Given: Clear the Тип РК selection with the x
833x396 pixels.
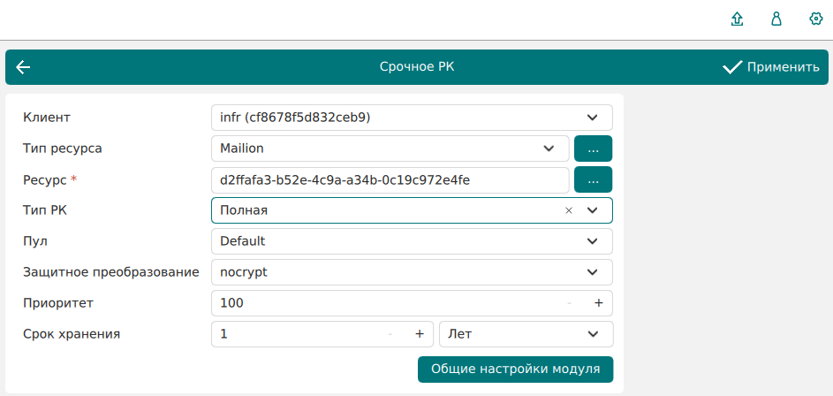Looking at the screenshot, I should point(569,210).
